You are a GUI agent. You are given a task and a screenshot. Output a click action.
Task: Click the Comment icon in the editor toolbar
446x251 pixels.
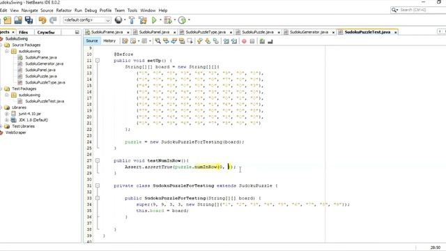(x=262, y=41)
